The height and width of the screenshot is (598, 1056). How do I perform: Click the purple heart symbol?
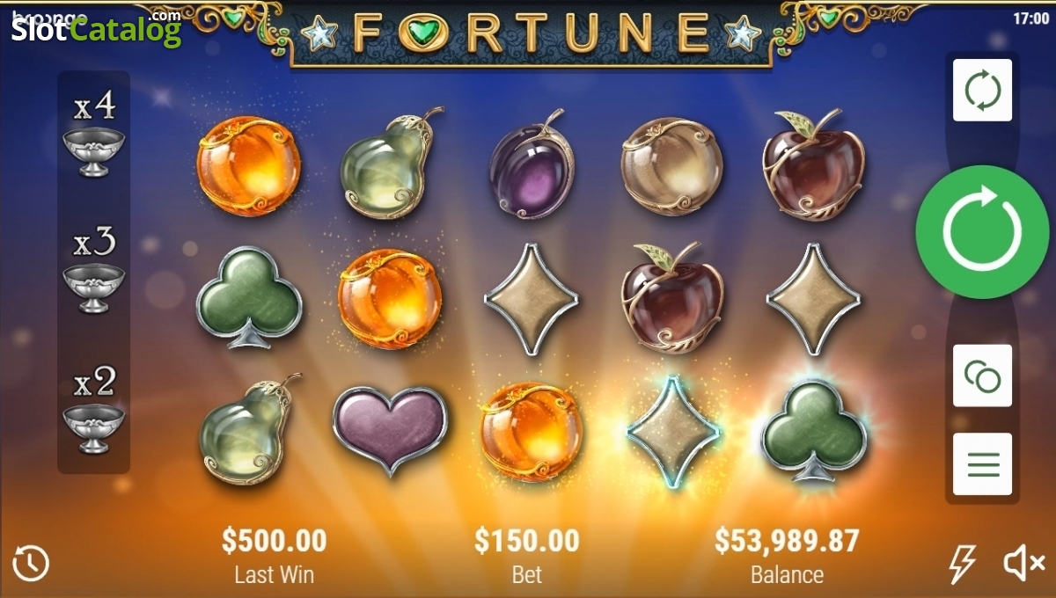tap(390, 428)
